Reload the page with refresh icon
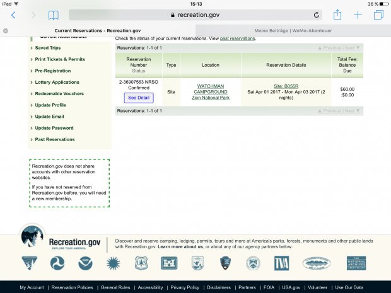Viewport: 391px width, 293px height. tap(317, 15)
